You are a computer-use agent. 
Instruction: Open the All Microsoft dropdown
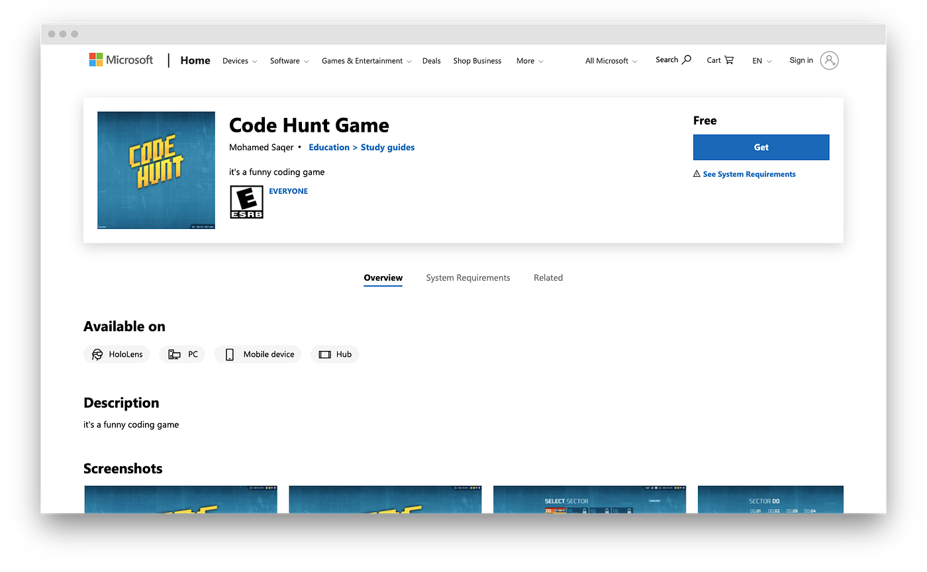pyautogui.click(x=611, y=61)
